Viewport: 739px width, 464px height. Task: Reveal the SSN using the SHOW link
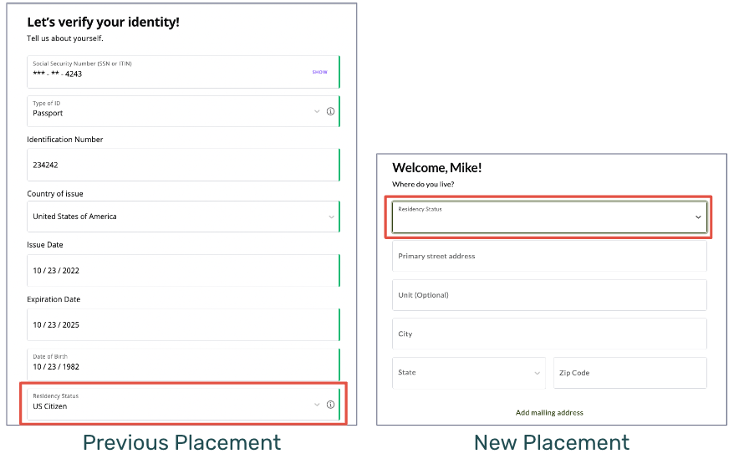click(319, 72)
